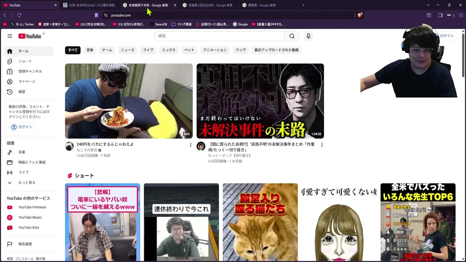Select the ミックス filter chip
The image size is (466, 262).
click(x=169, y=50)
